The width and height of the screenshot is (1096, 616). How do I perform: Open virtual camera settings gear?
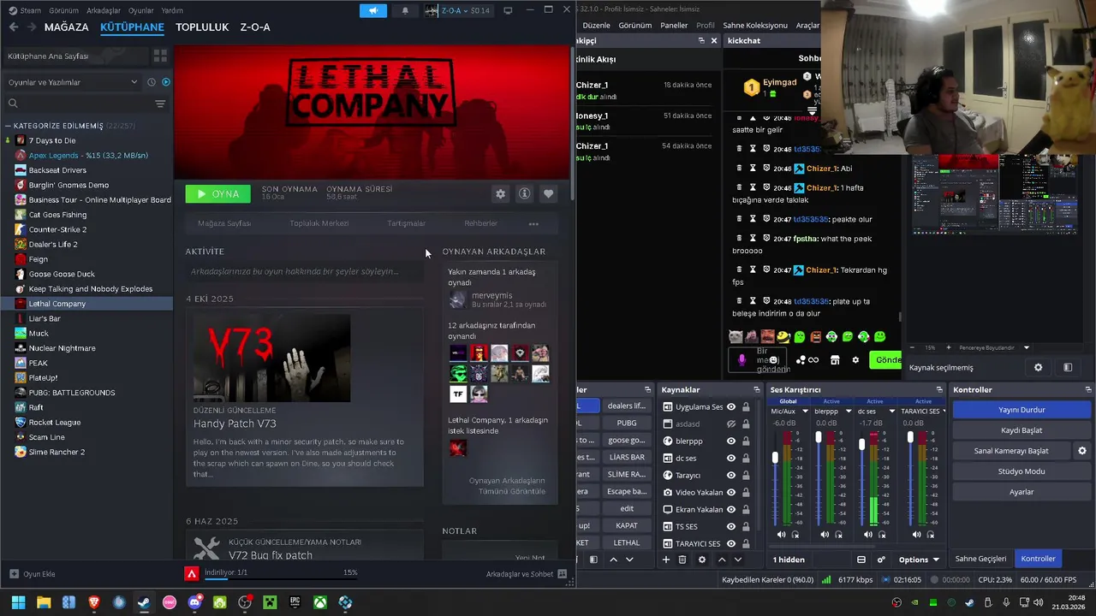pyautogui.click(x=1081, y=451)
